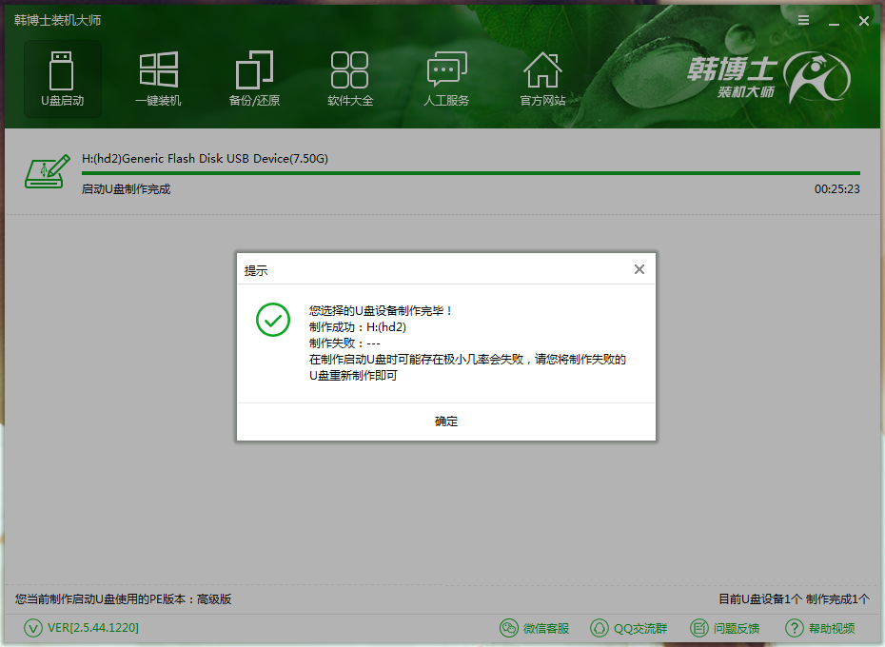Image resolution: width=885 pixels, height=647 pixels.
Task: Click the QQ penguin icon
Action: [x=599, y=628]
